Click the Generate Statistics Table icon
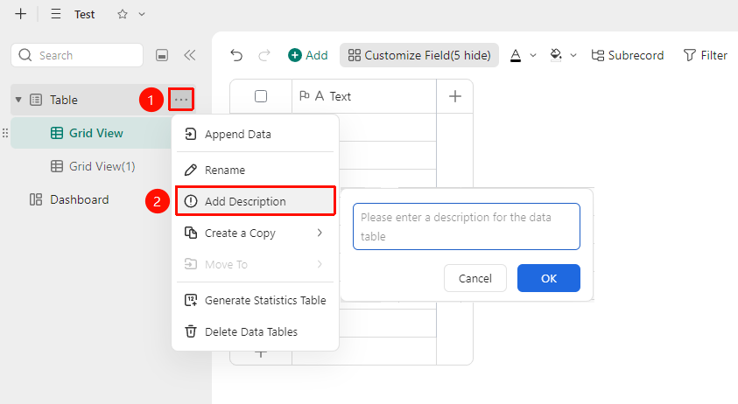The width and height of the screenshot is (738, 404). tap(191, 300)
